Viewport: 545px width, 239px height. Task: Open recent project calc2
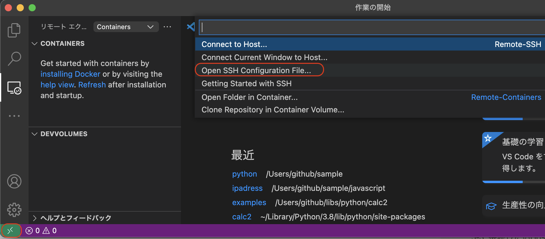coord(241,217)
